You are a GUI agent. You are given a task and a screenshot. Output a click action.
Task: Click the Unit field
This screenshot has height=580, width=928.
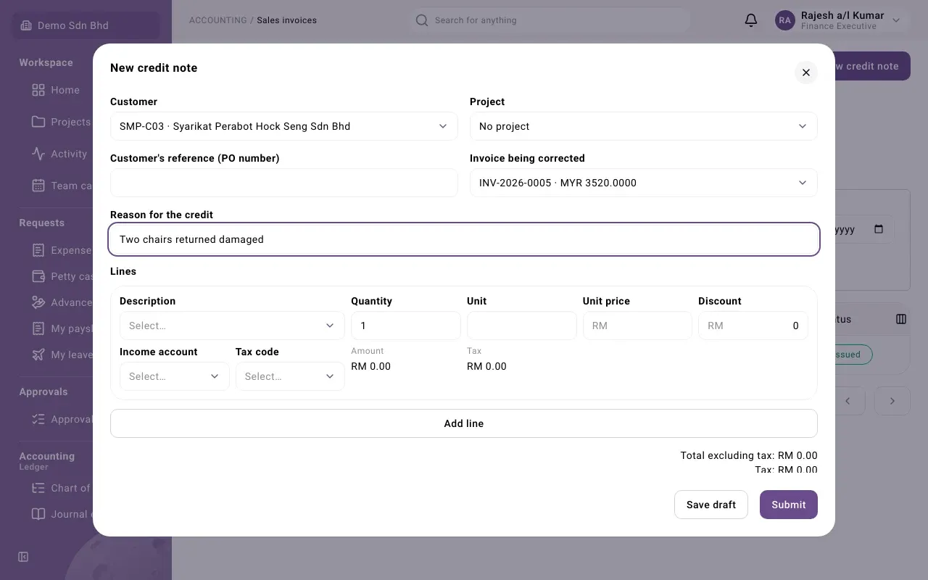522,326
